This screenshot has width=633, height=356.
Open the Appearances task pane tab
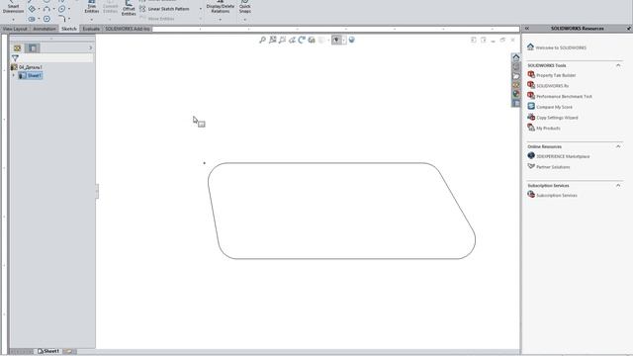pyautogui.click(x=516, y=94)
